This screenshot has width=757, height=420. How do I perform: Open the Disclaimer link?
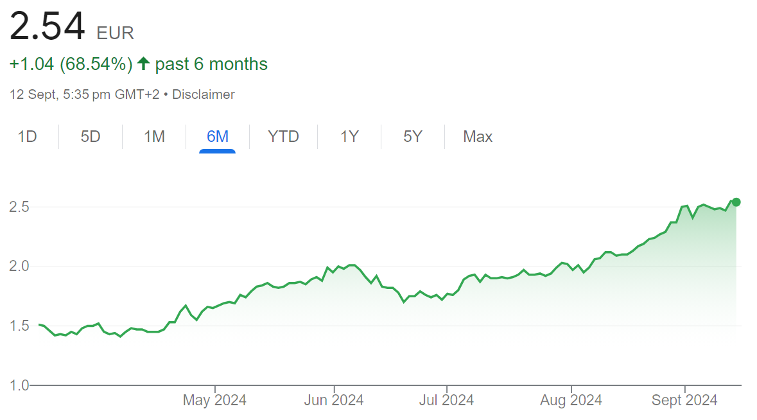pos(204,94)
